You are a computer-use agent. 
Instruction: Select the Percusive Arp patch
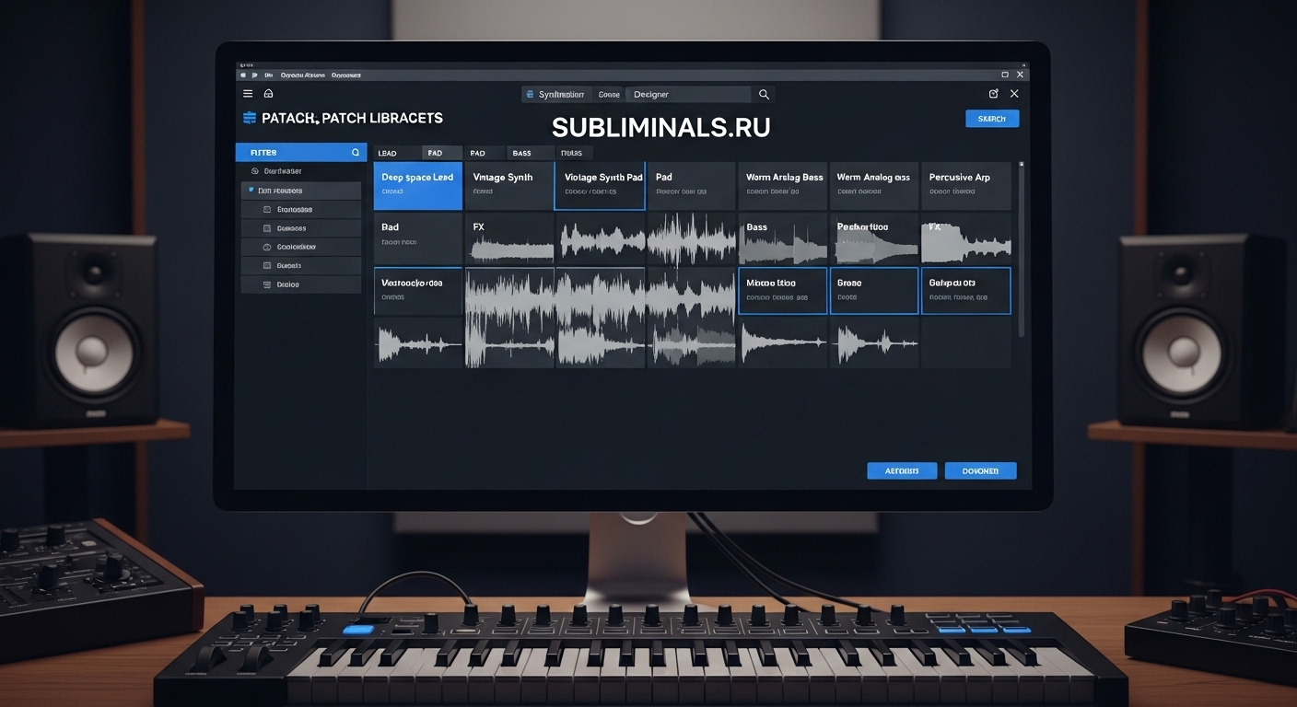point(966,186)
